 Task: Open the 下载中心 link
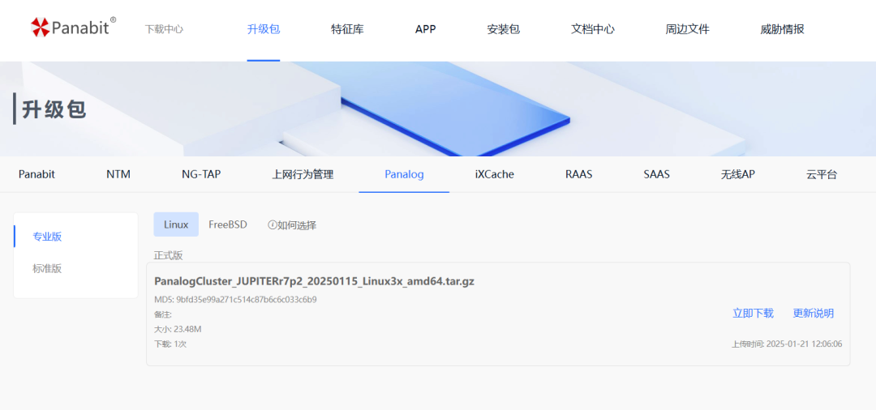164,29
